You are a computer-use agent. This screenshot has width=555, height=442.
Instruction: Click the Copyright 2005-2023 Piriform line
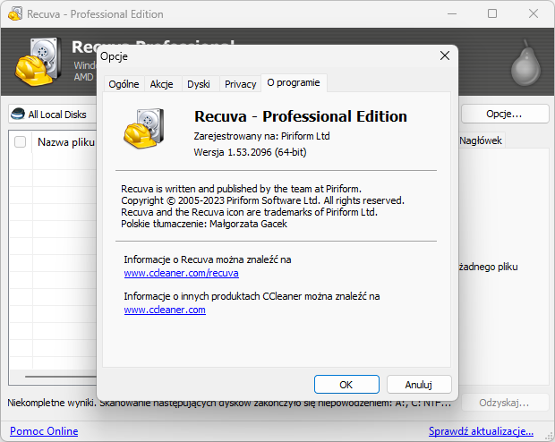(262, 200)
